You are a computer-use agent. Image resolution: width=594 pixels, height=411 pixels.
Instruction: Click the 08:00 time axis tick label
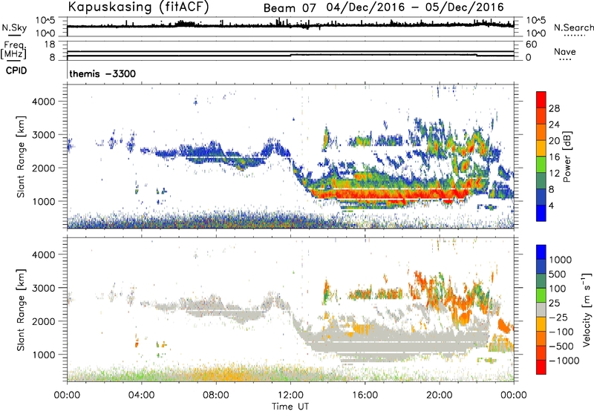click(216, 395)
